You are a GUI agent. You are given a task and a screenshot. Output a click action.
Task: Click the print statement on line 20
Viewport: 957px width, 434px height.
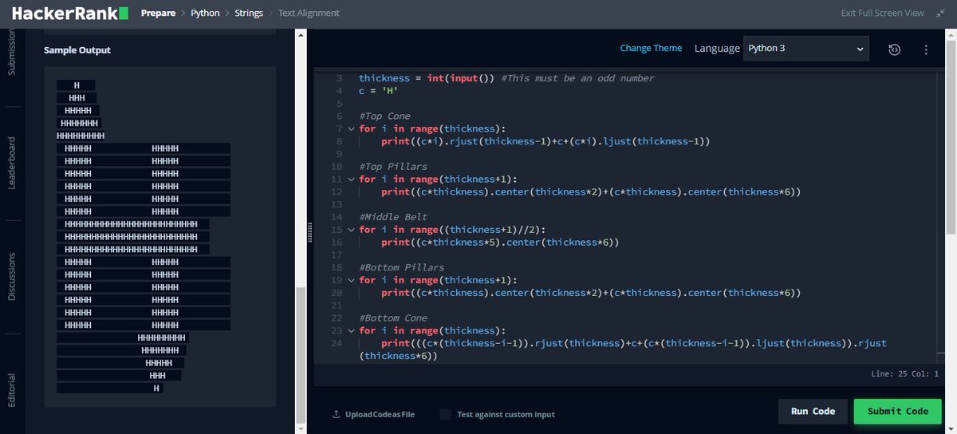pyautogui.click(x=591, y=293)
